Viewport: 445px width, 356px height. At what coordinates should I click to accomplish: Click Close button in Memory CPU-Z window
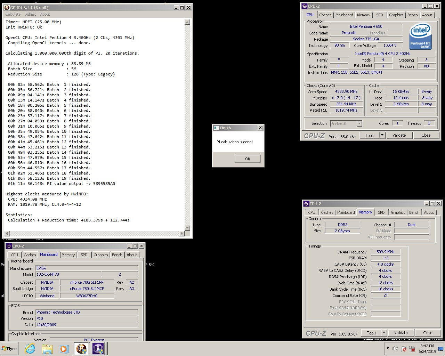pyautogui.click(x=428, y=333)
